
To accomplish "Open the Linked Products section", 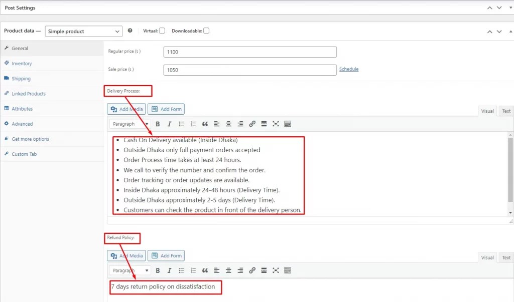I will 30,94.
